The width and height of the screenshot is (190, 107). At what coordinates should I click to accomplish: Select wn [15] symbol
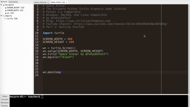(10, 13)
